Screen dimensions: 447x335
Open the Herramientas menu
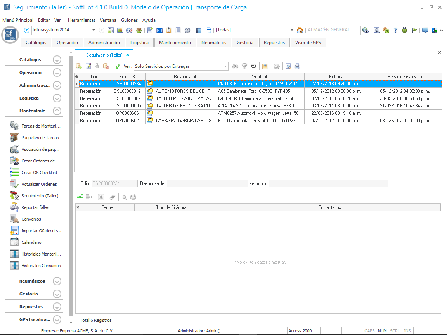pyautogui.click(x=81, y=20)
